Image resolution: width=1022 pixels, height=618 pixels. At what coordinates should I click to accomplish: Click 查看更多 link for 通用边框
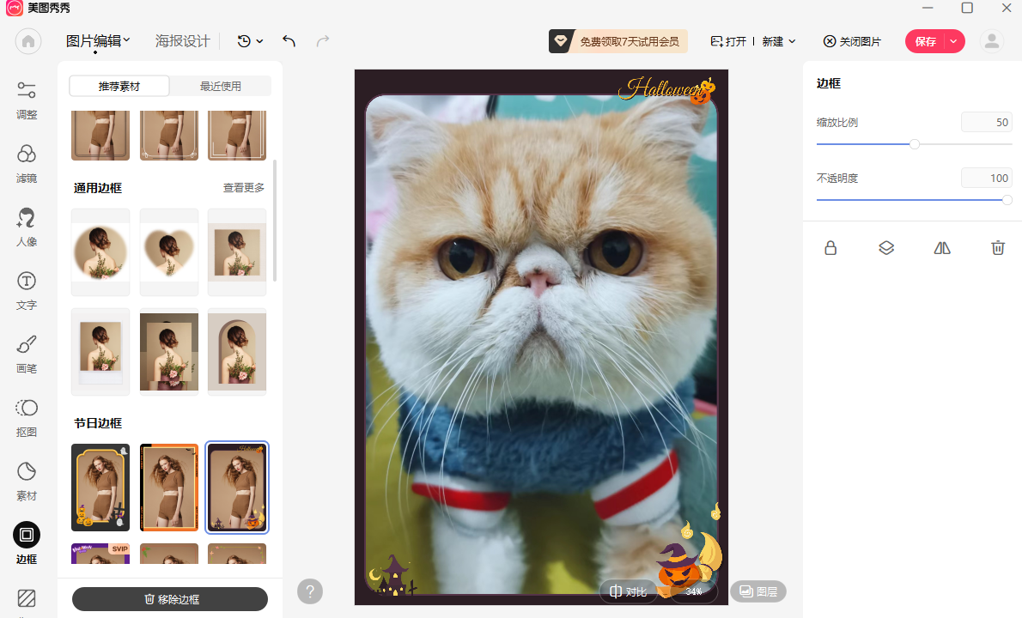244,188
